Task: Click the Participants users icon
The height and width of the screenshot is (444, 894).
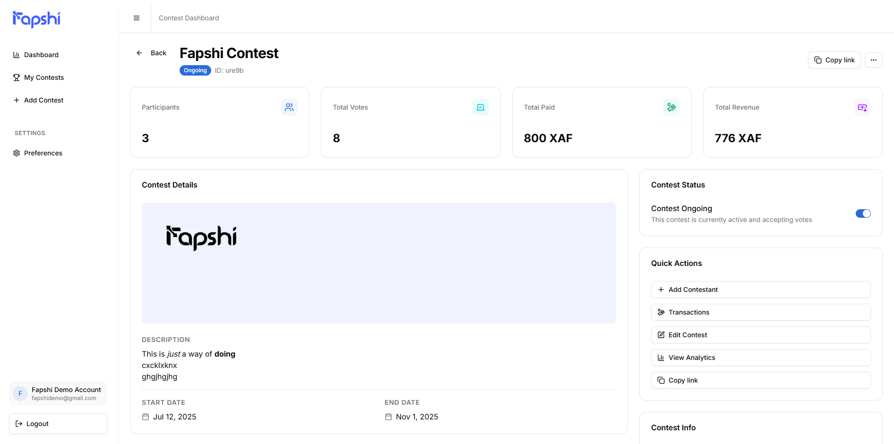Action: point(289,107)
